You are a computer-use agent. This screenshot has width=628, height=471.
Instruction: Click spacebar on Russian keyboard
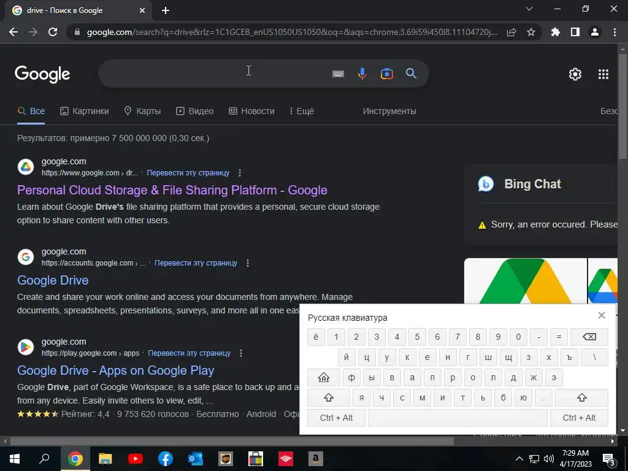(x=458, y=418)
